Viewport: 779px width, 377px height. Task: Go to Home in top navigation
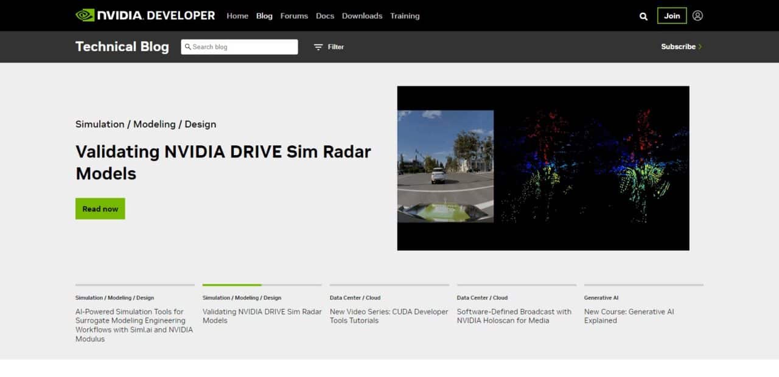pos(237,16)
